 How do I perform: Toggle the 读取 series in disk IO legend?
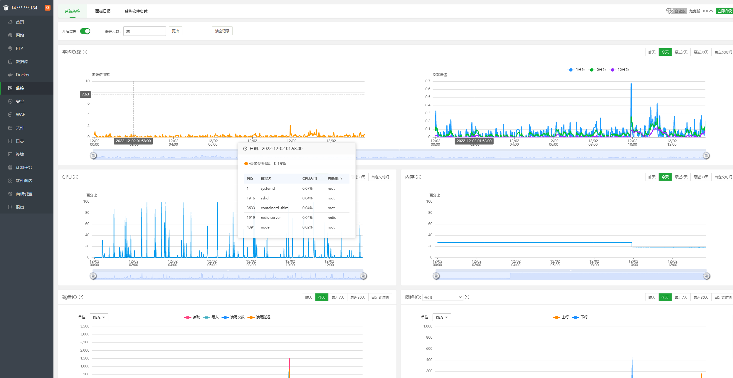(192, 317)
